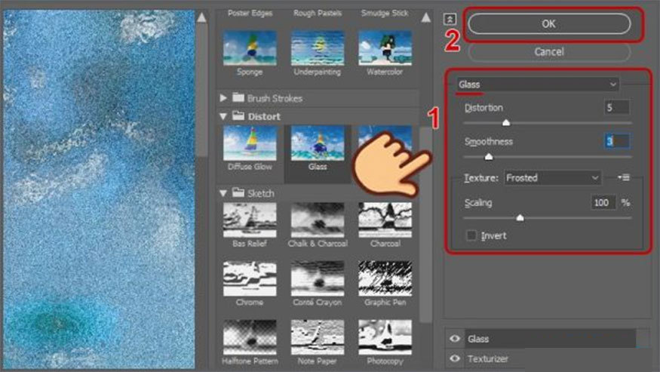660x372 pixels.
Task: Click the Sketch folder icon
Action: point(238,193)
